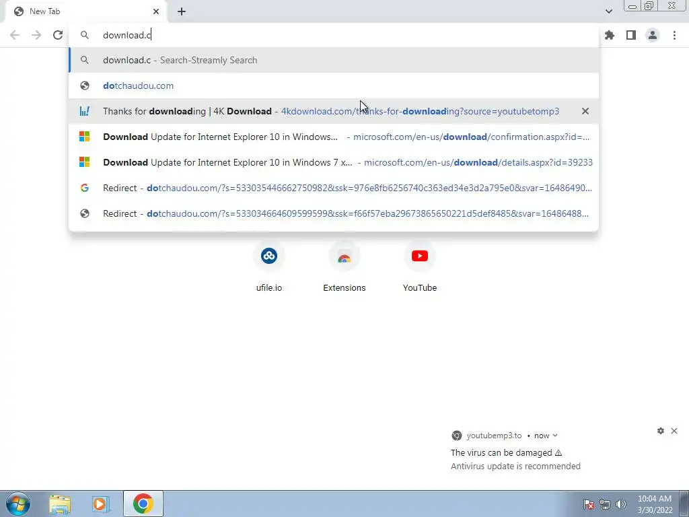Click 'Antivirus update is recommended' text

515,466
